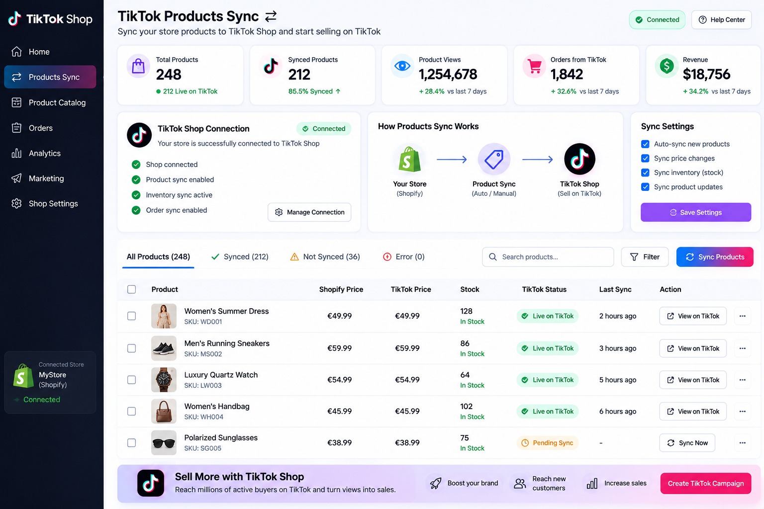Open more options for Luxury Quartz Watch
The width and height of the screenshot is (764, 509).
point(742,380)
